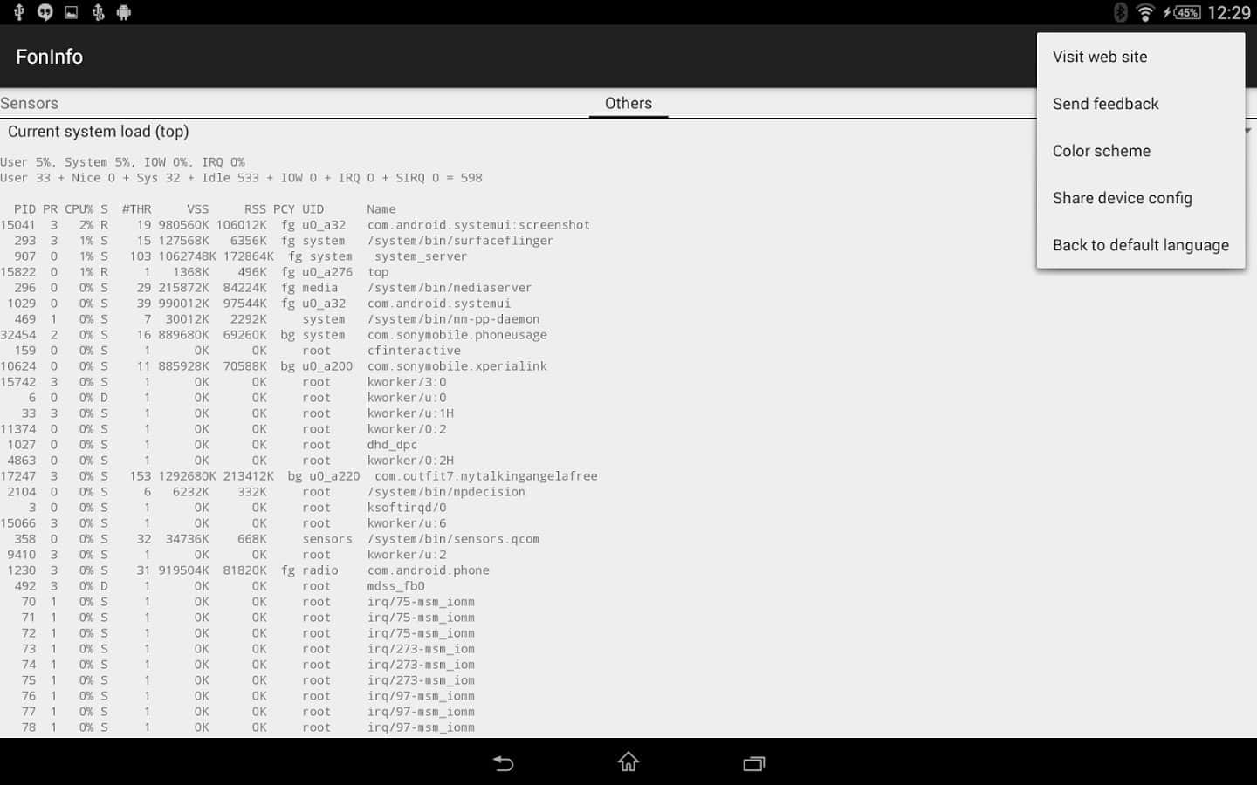Viewport: 1257px width, 785px height.
Task: Select the Others tab
Action: coord(628,103)
